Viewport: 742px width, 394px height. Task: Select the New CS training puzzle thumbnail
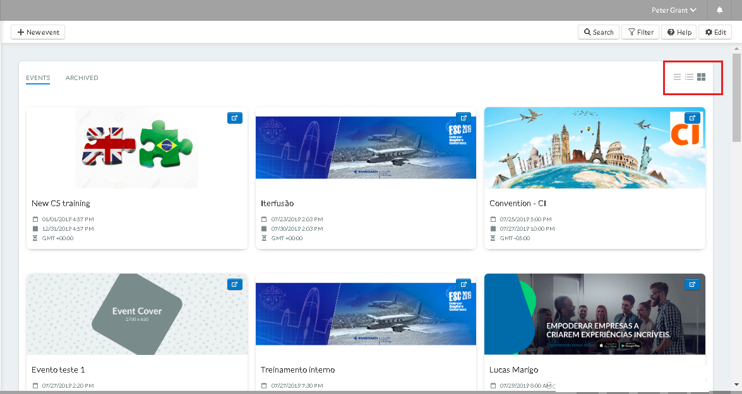tap(137, 148)
